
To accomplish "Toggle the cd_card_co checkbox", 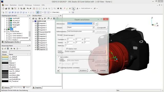I will 9,20.
